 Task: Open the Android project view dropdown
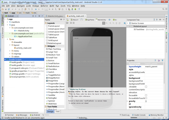12,16
